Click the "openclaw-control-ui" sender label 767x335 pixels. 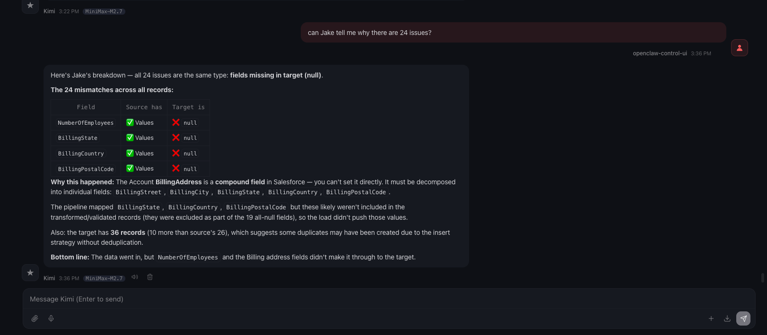660,53
